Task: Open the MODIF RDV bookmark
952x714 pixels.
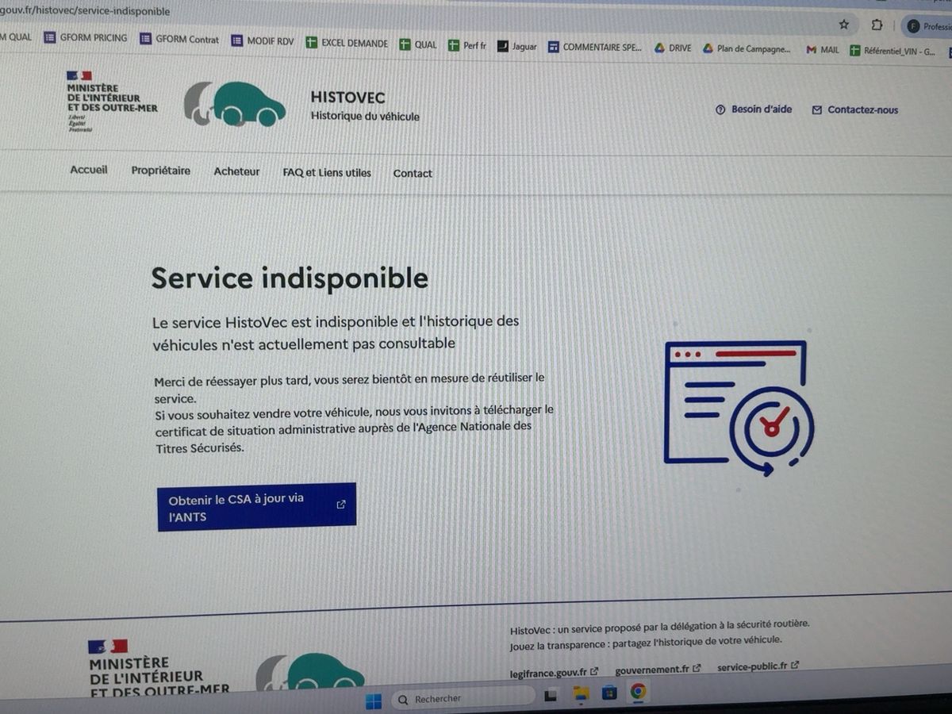Action: (x=263, y=41)
